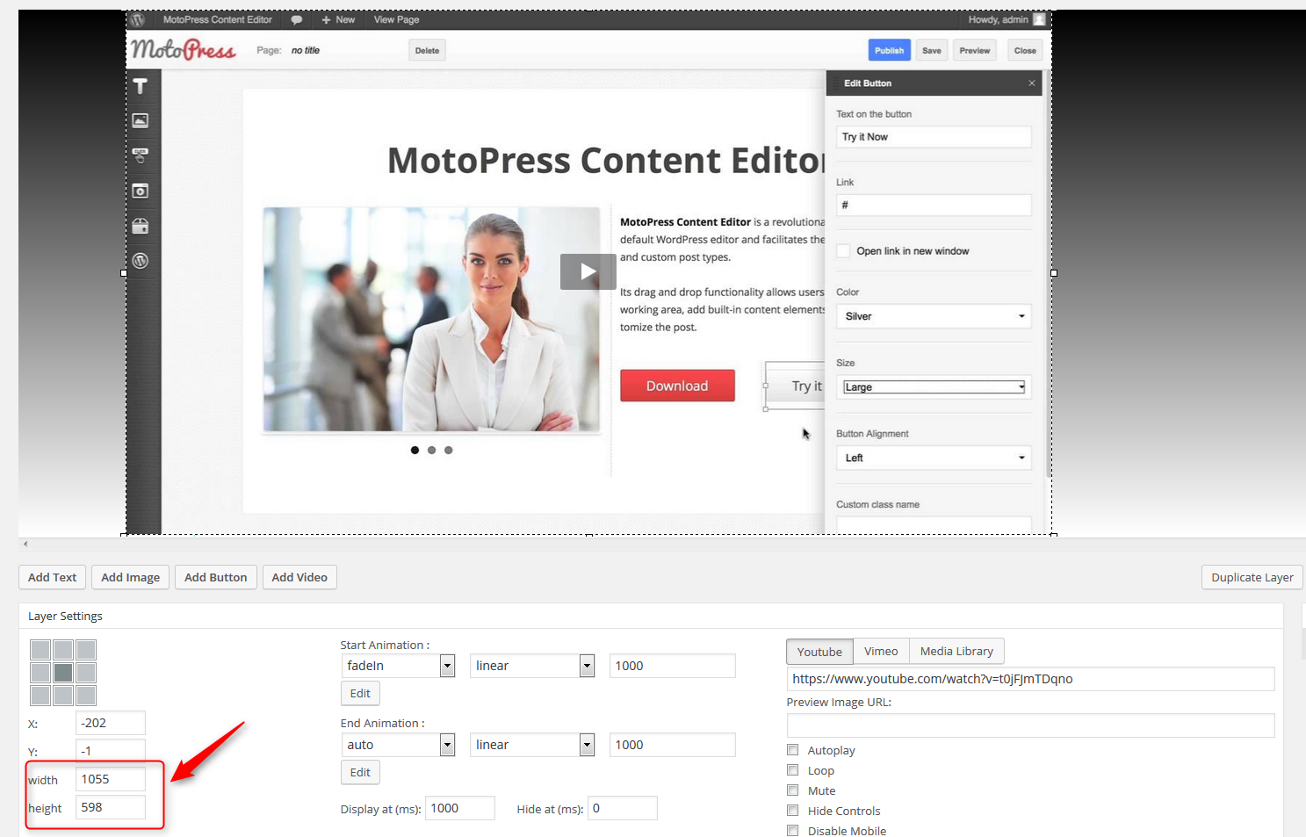The image size is (1306, 837).
Task: Click Edit under Start Animation
Action: pos(360,693)
